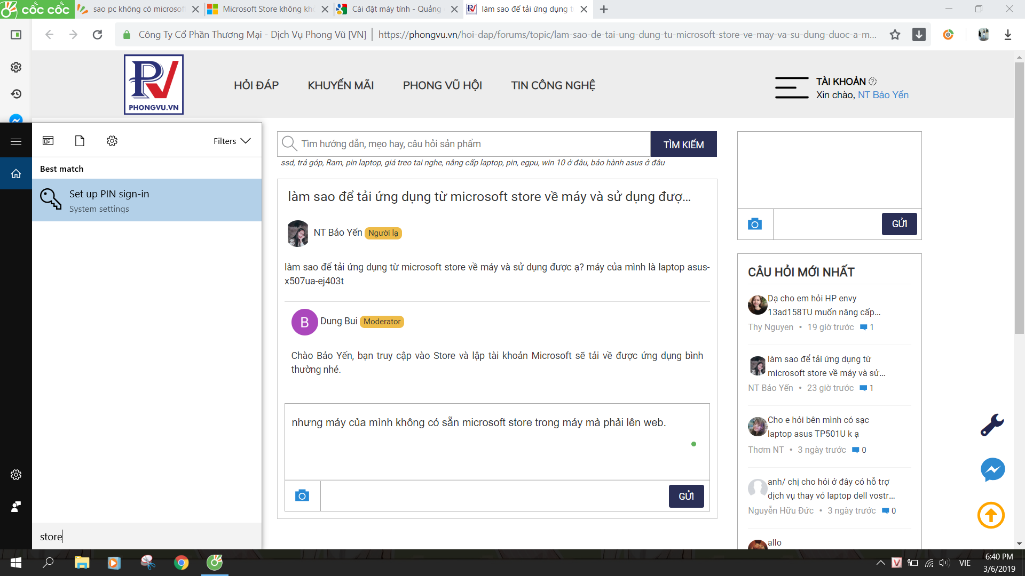Open HỎI ĐÁP menu item
The width and height of the screenshot is (1025, 576).
[256, 85]
